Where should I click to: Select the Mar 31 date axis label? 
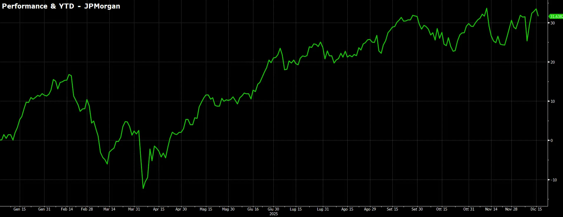coord(134,209)
